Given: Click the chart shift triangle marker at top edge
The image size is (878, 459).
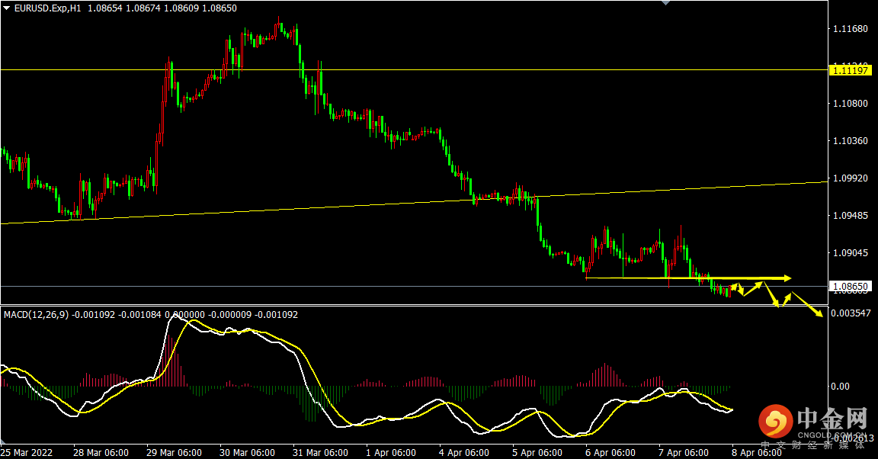Looking at the screenshot, I should pyautogui.click(x=665, y=3).
